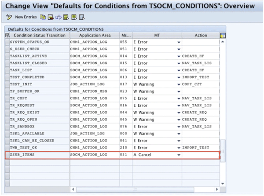Click the Select All toolbar icon

(66, 17)
